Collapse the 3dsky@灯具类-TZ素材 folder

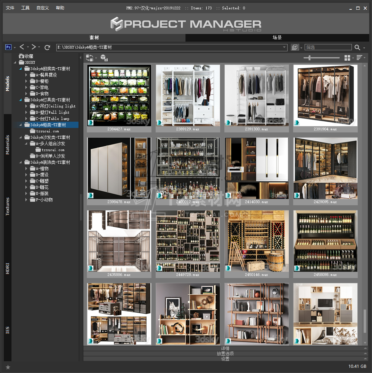point(20,100)
